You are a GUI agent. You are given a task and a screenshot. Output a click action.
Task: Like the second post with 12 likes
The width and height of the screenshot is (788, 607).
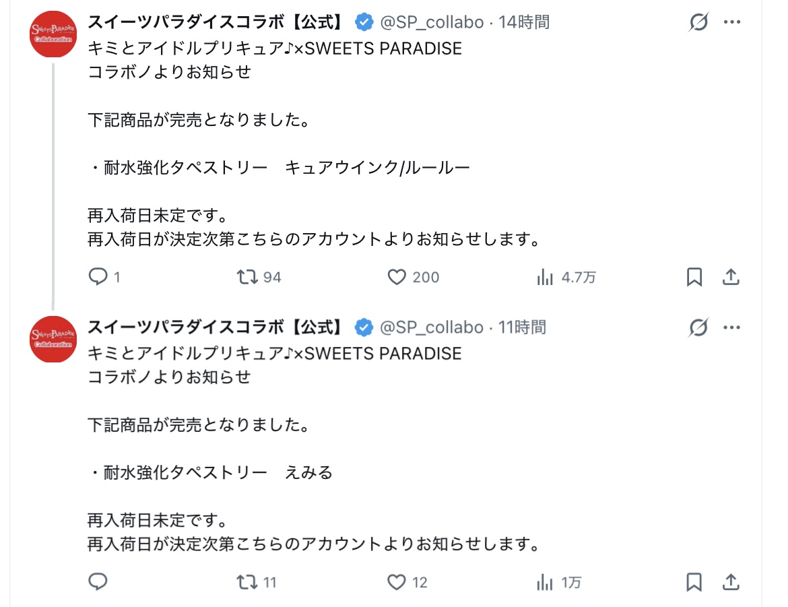coord(397,581)
